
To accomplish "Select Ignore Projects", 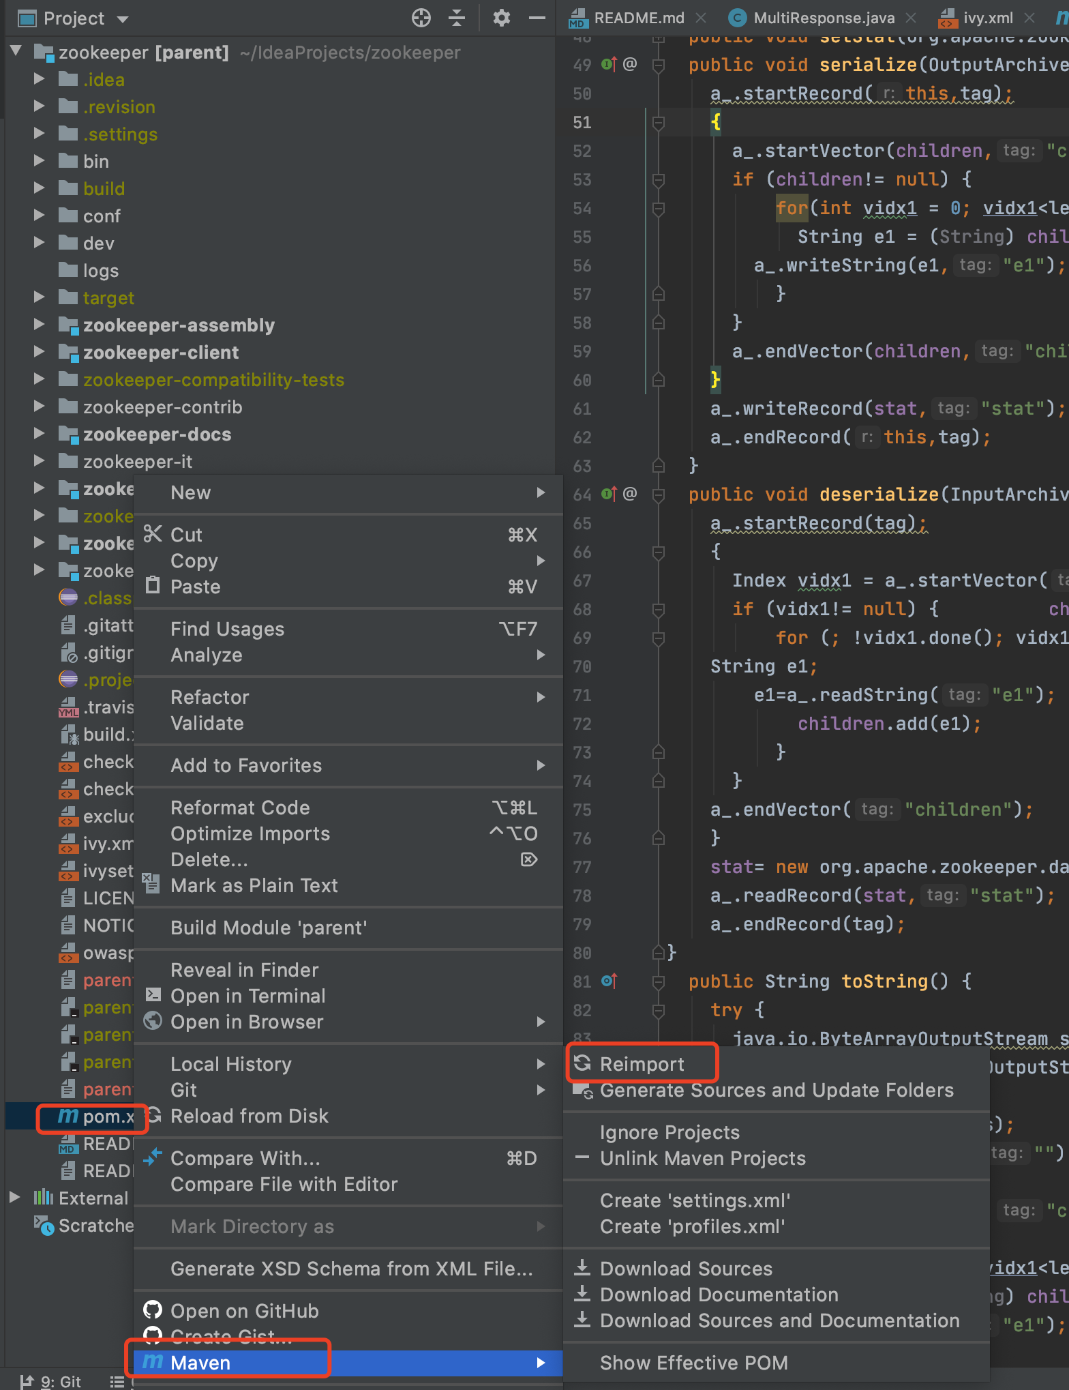I will (777, 1132).
